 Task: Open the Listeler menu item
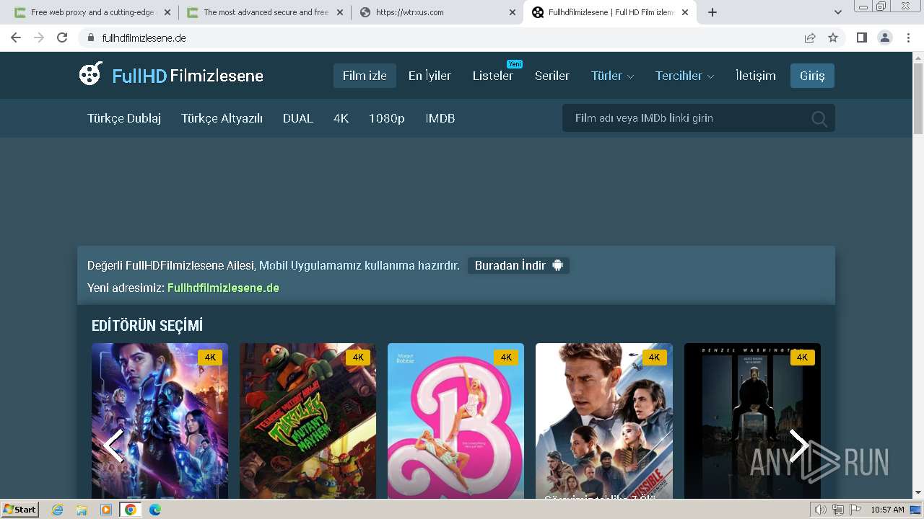coord(493,76)
